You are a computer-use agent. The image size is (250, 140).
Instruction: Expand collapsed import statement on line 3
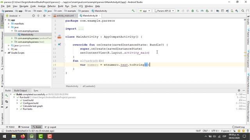(x=81, y=29)
